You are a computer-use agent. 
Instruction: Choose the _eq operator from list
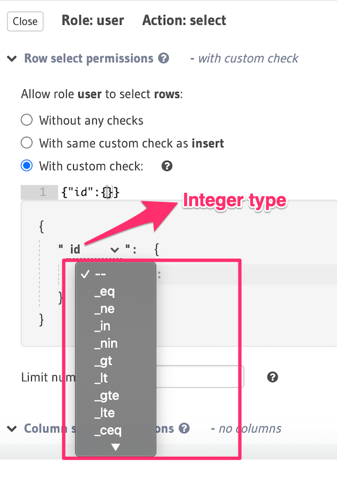point(105,291)
